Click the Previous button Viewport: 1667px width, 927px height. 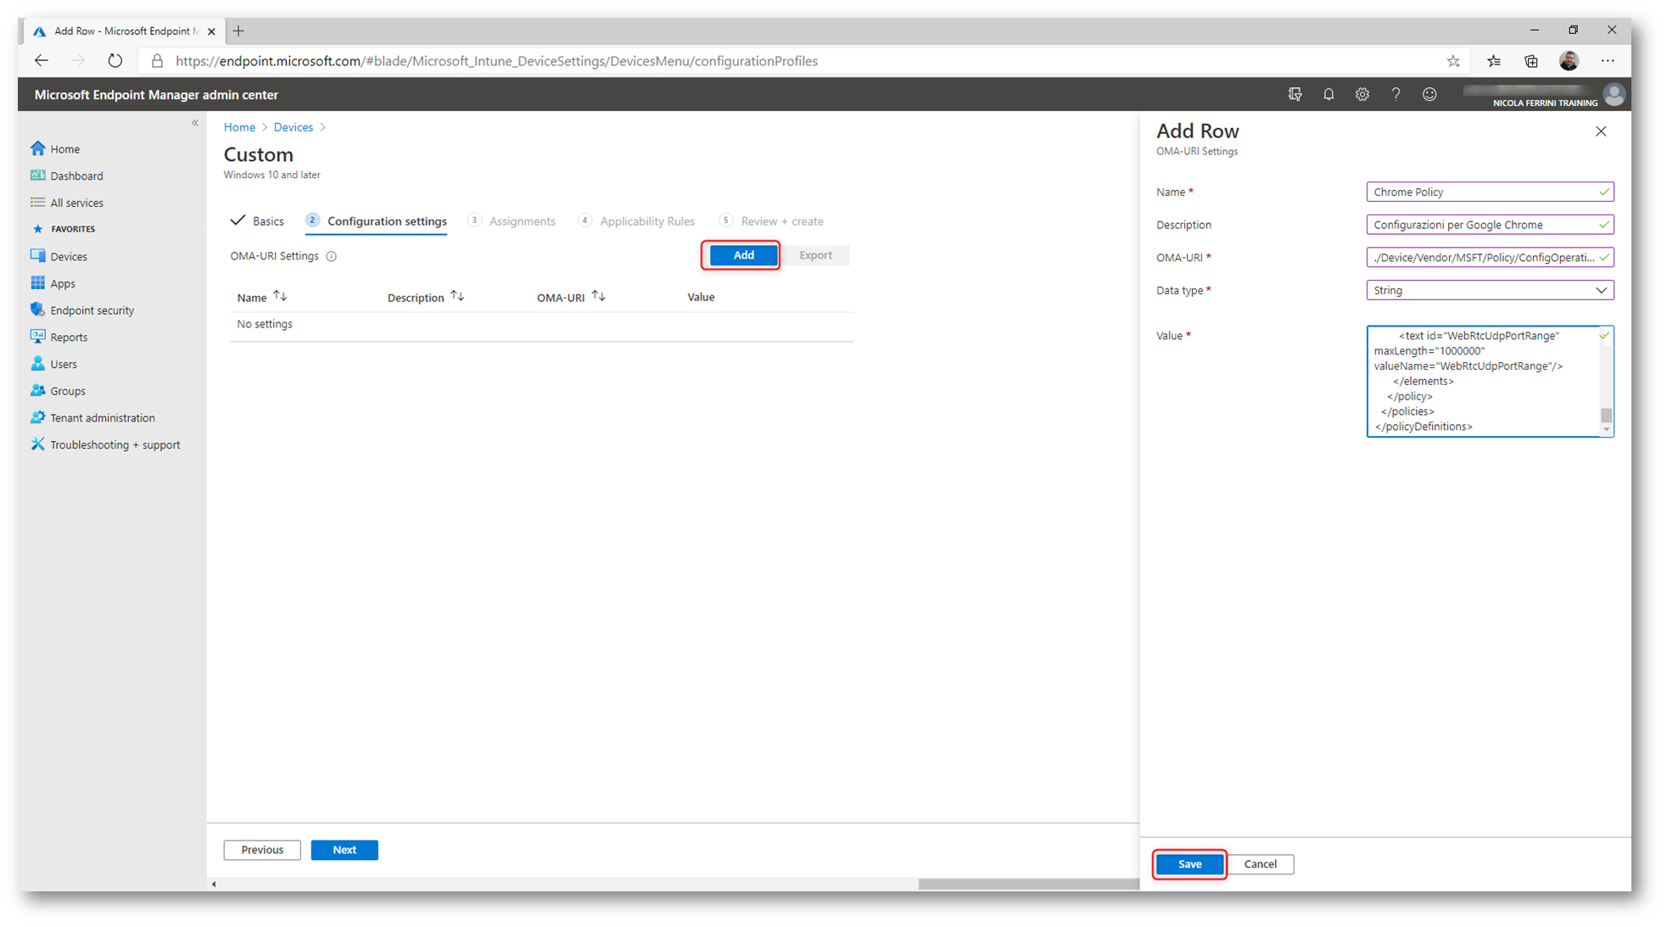(262, 850)
